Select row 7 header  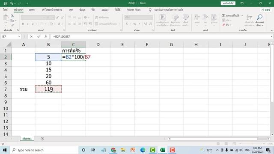pyautogui.click(x=6, y=89)
